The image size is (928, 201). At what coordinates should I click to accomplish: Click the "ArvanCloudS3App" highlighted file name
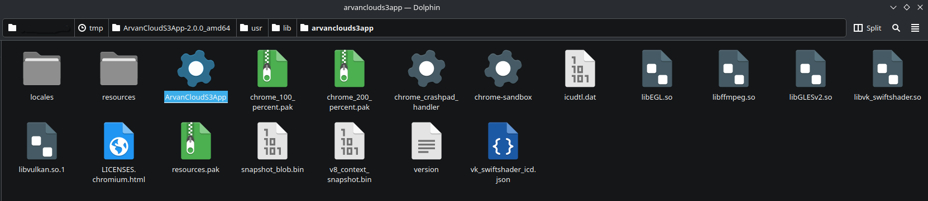(196, 97)
